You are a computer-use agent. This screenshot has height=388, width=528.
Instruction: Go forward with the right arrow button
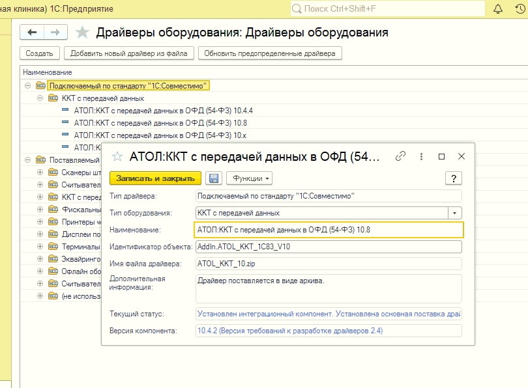pyautogui.click(x=55, y=33)
